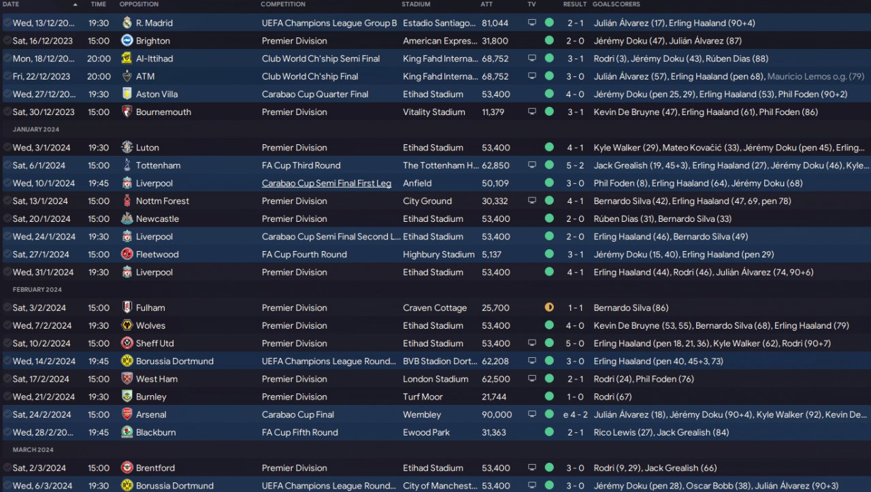Image resolution: width=871 pixels, height=492 pixels.
Task: Click the R. Madrid club badge
Action: [127, 23]
